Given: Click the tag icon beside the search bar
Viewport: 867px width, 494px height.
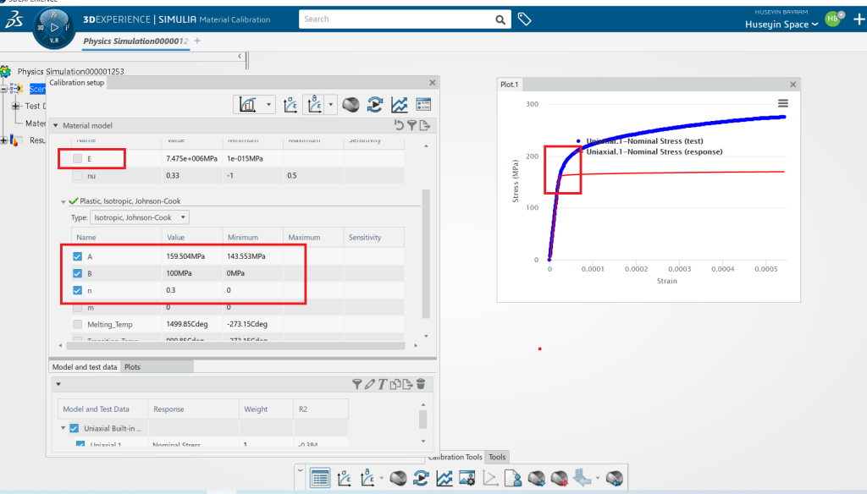Looking at the screenshot, I should tap(525, 19).
